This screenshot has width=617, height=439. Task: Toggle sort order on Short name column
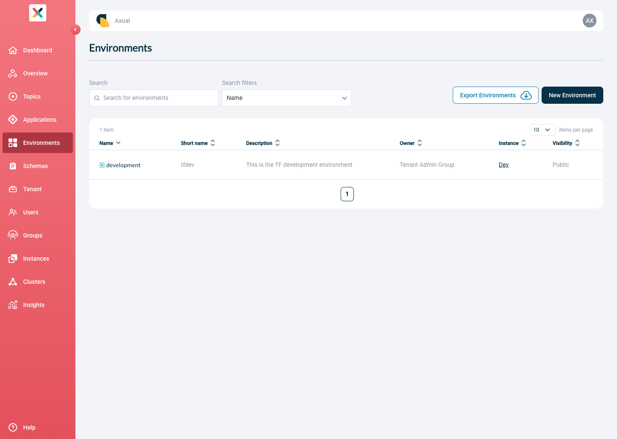pyautogui.click(x=213, y=143)
